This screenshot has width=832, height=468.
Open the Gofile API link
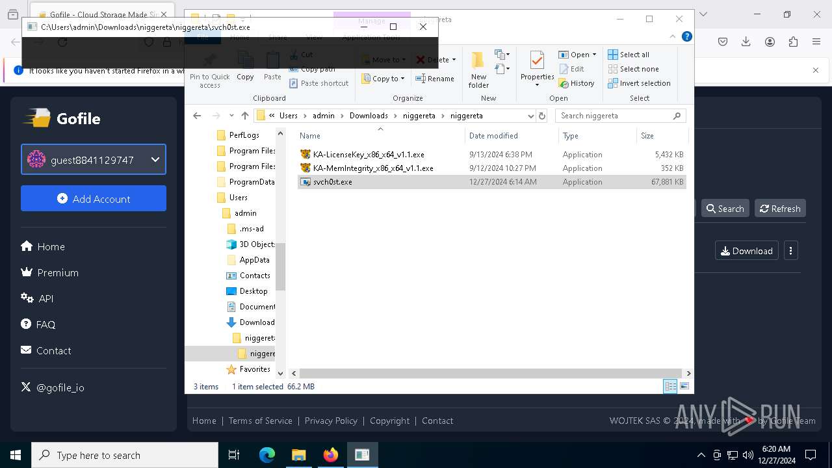(37, 298)
